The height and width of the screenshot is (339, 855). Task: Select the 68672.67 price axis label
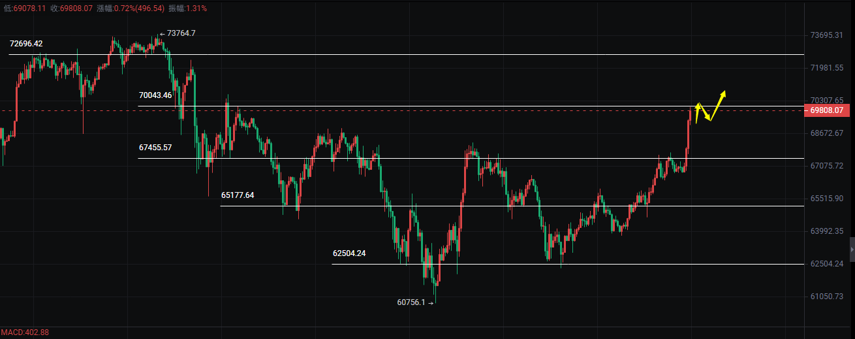pos(826,133)
